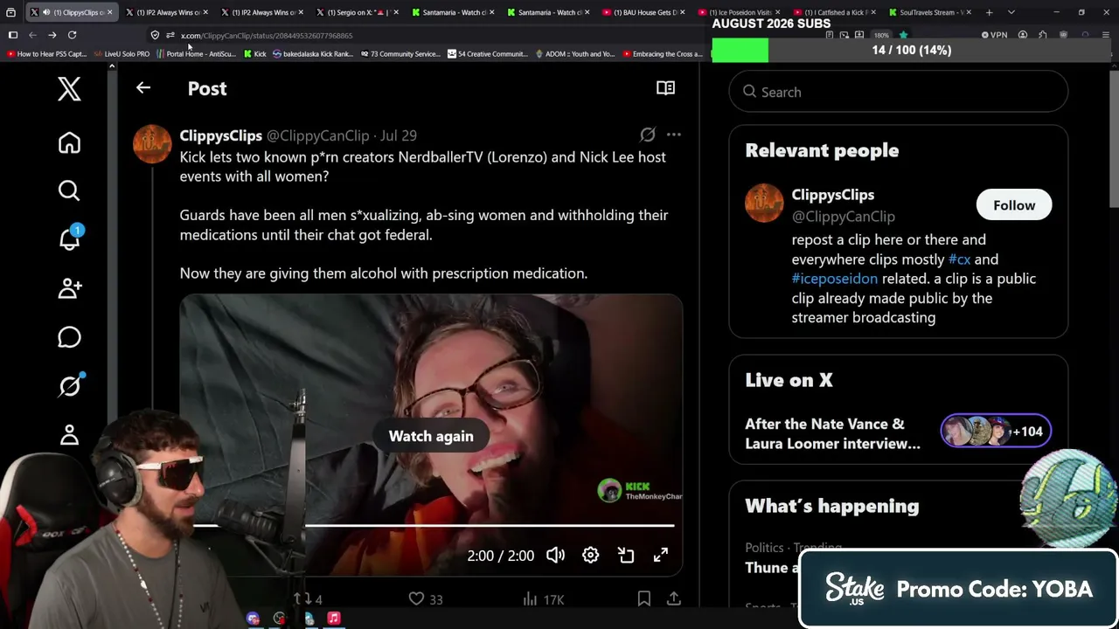Open the 180% zoom level indicator
This screenshot has width=1119, height=629.
(x=881, y=35)
